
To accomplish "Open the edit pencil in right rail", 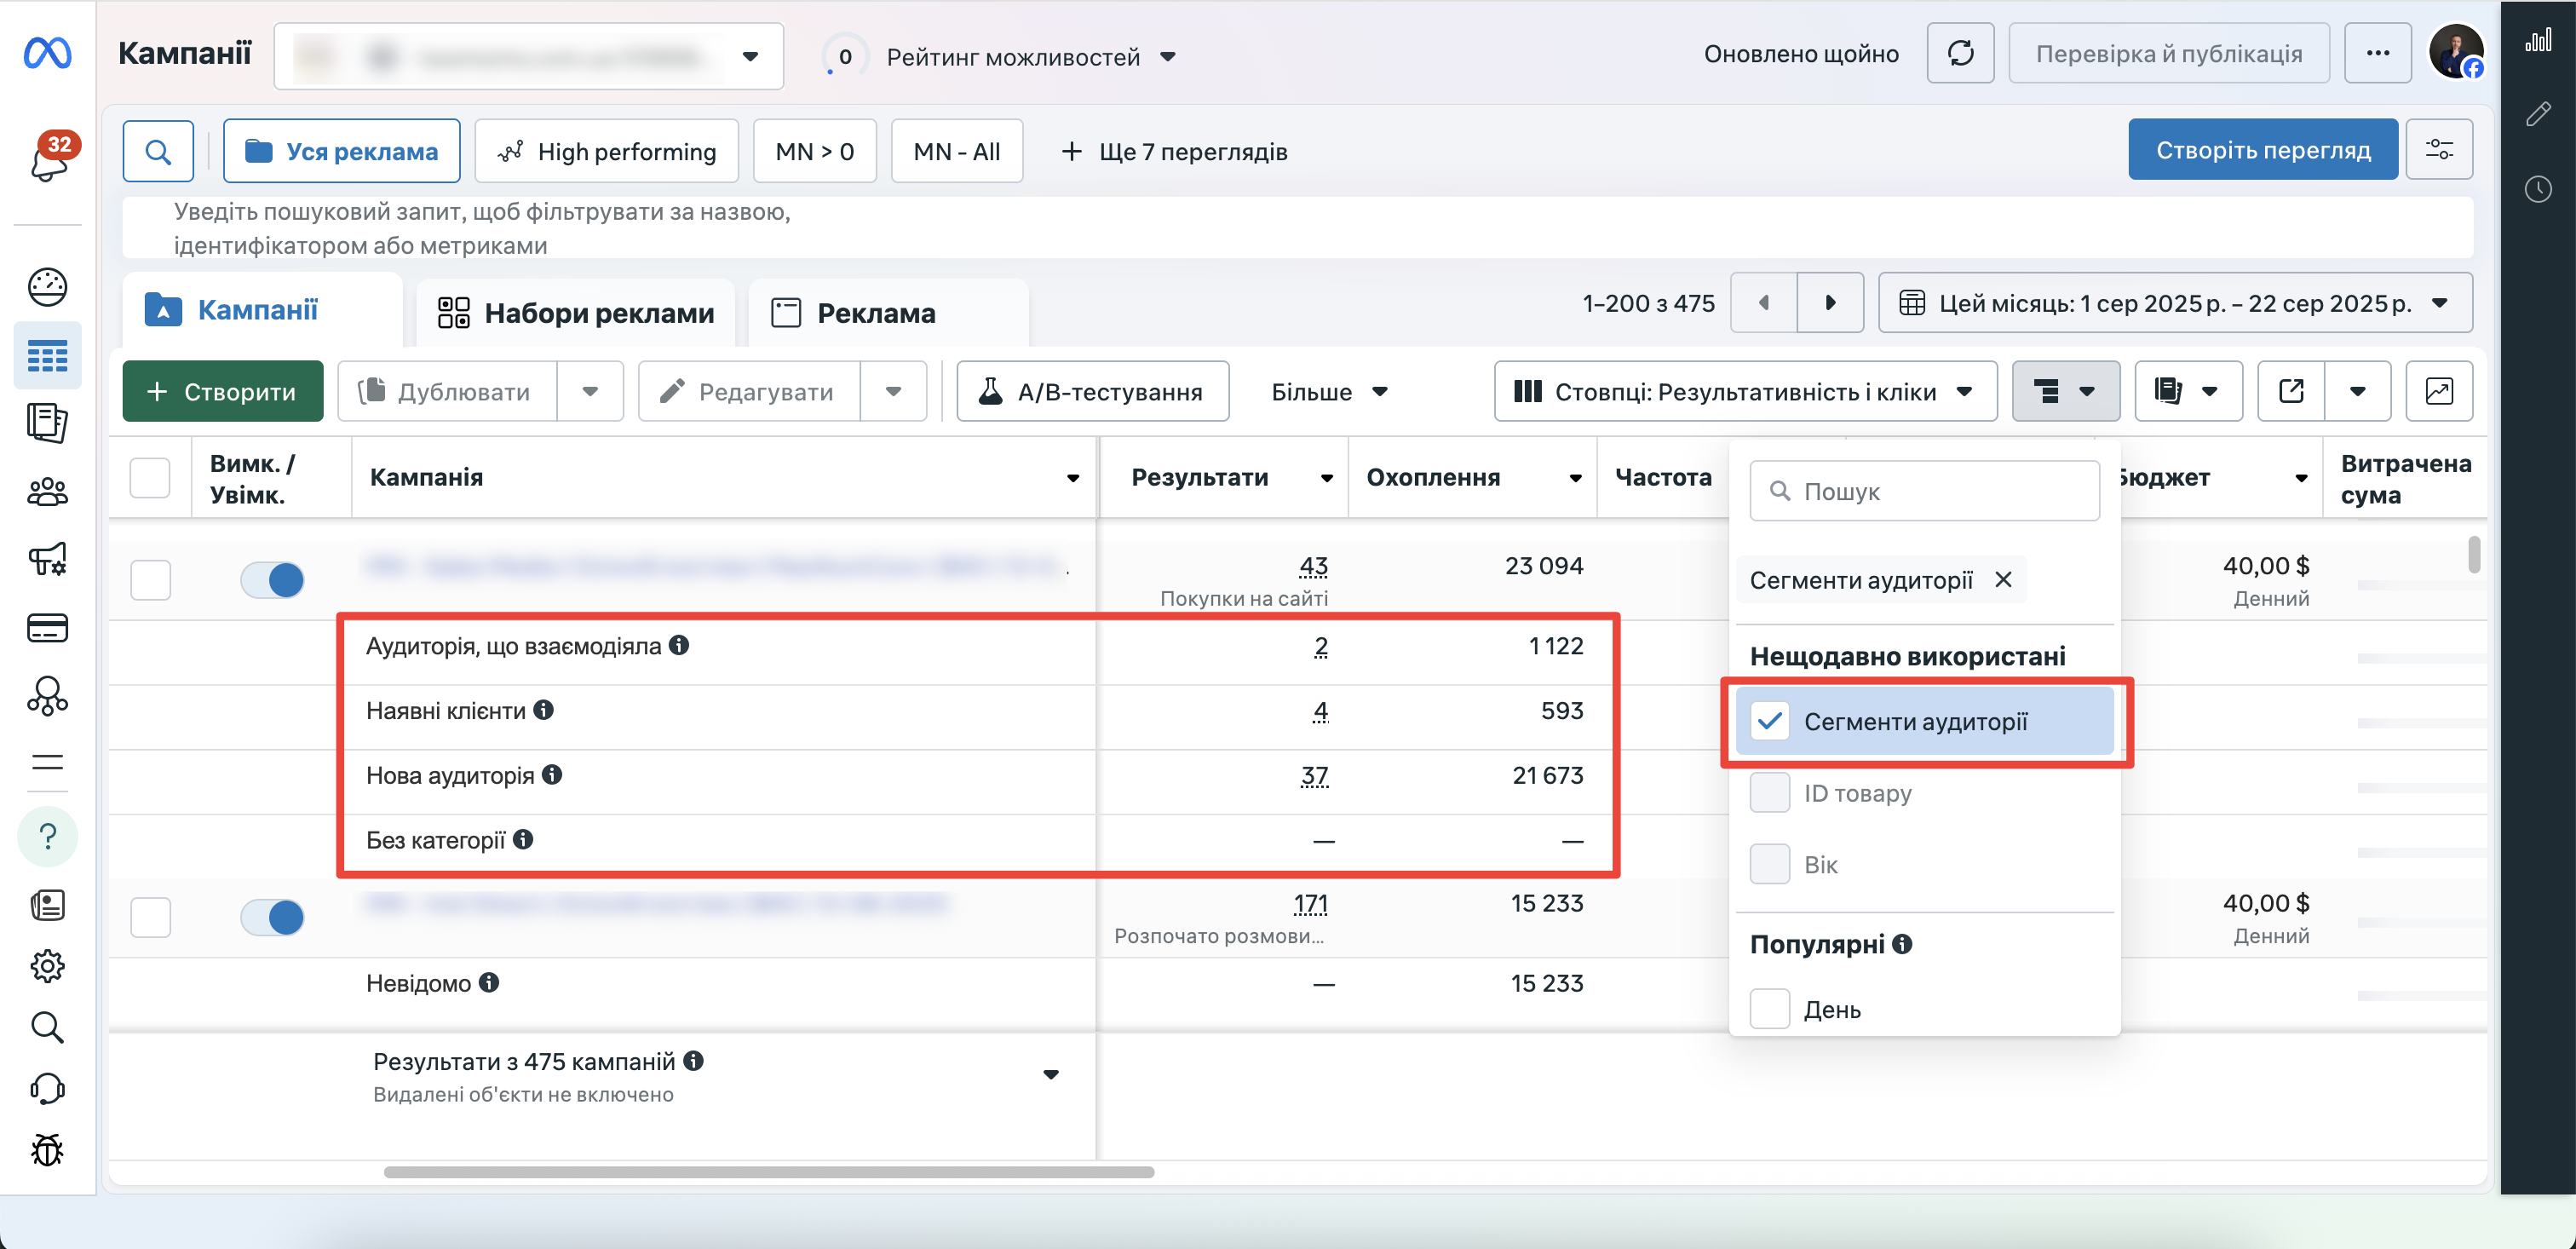I will coord(2538,114).
